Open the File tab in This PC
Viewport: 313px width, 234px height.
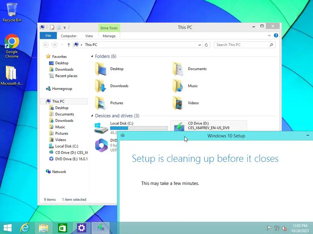48,36
